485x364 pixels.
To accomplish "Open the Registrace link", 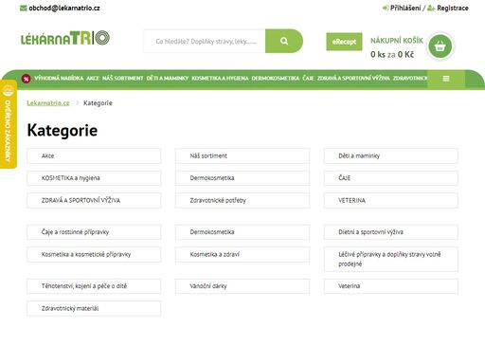I will click(453, 9).
